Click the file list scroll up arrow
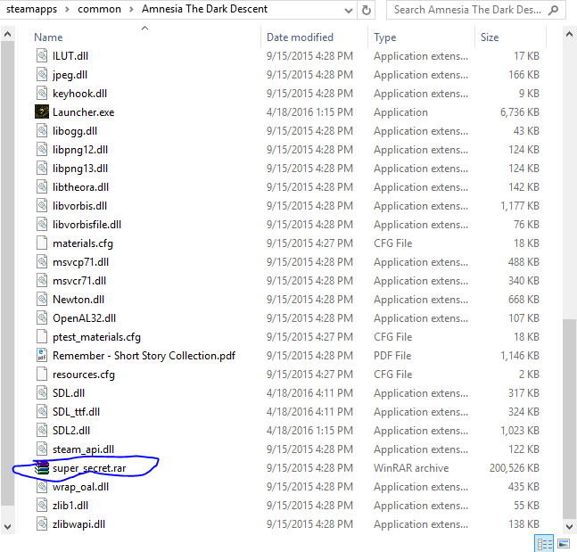 click(x=569, y=35)
